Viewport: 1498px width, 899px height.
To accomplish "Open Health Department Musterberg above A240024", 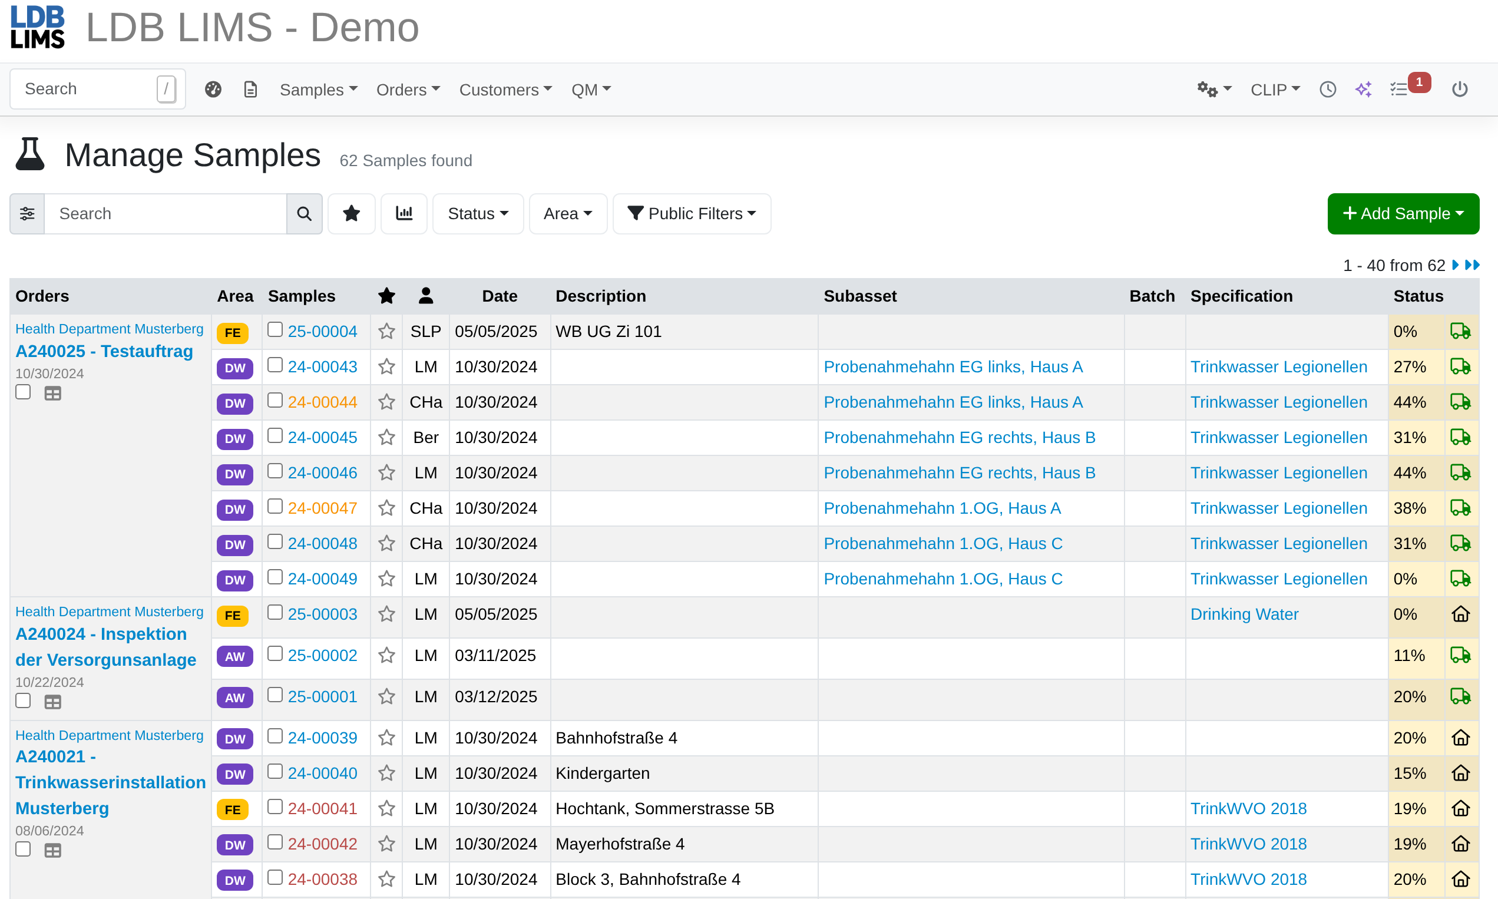I will pyautogui.click(x=109, y=612).
